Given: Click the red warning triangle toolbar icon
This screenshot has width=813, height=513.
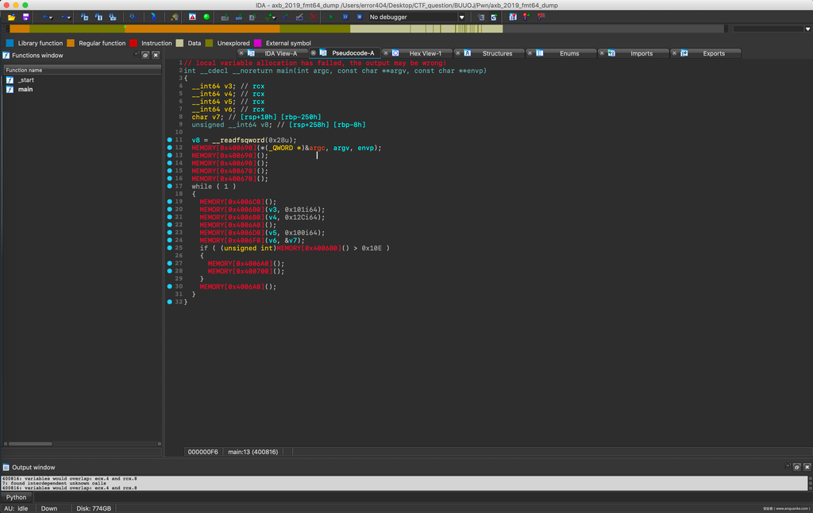Looking at the screenshot, I should 192,17.
